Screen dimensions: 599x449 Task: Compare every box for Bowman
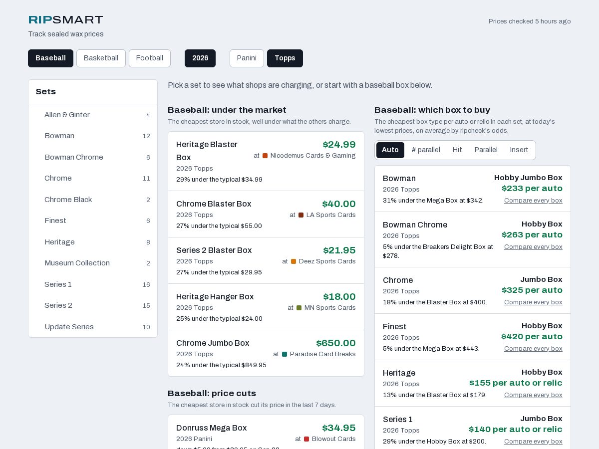533,201
